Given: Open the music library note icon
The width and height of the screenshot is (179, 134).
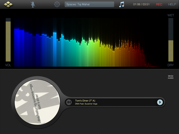Looking at the screenshot, I should tap(122, 4).
